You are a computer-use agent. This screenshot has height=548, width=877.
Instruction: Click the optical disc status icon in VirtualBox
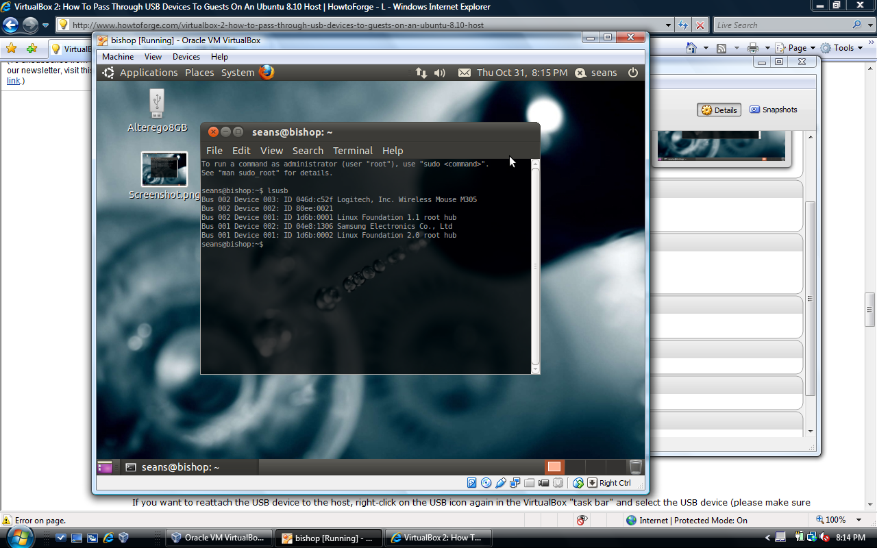tap(486, 483)
